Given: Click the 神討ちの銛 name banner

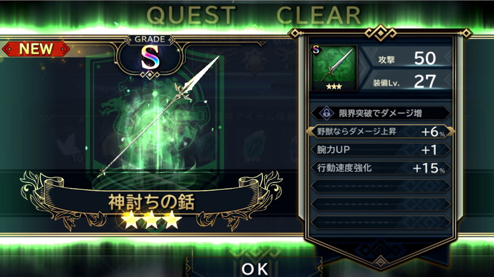Looking at the screenshot, I should (151, 202).
